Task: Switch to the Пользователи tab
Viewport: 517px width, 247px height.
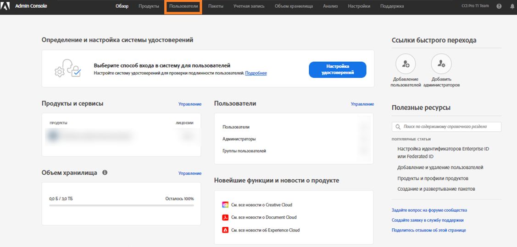Action: pyautogui.click(x=183, y=6)
